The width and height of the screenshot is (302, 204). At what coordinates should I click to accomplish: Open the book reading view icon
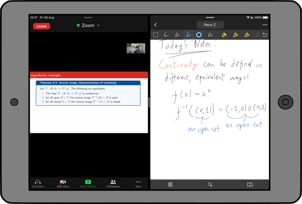(250, 185)
